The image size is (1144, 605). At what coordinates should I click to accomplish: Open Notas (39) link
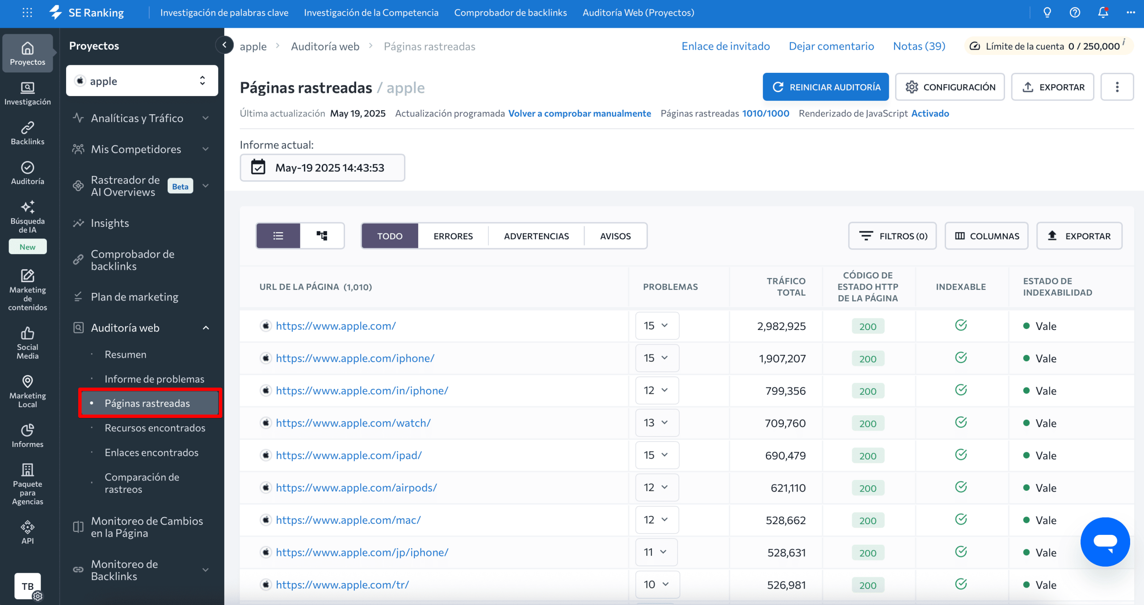click(x=919, y=46)
